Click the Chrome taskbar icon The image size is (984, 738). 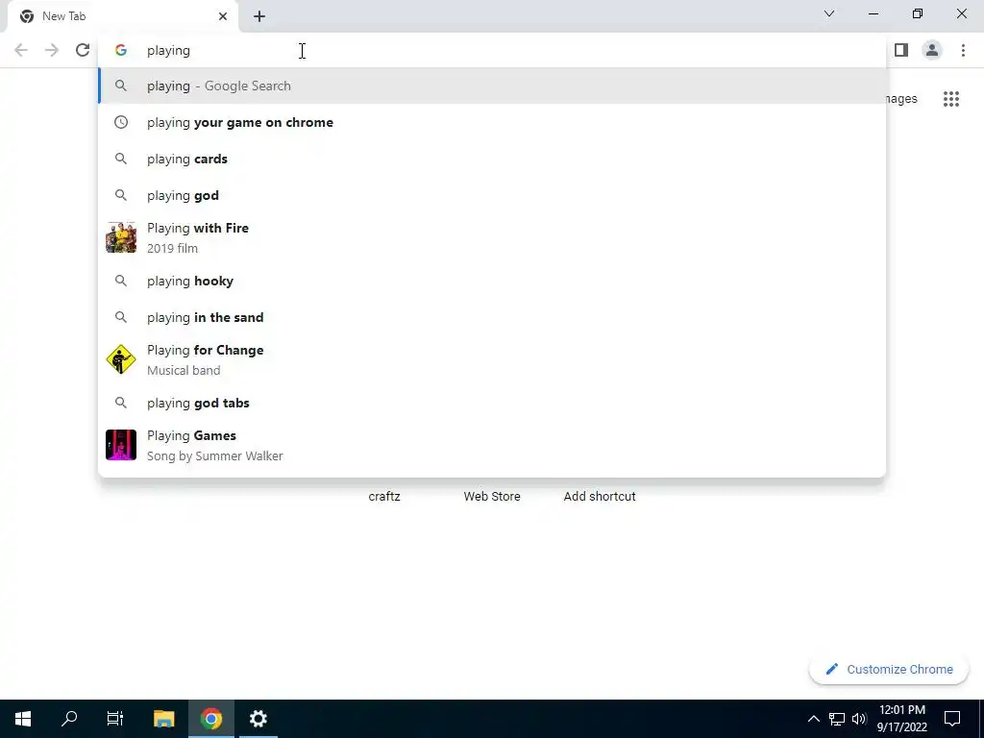pos(211,719)
